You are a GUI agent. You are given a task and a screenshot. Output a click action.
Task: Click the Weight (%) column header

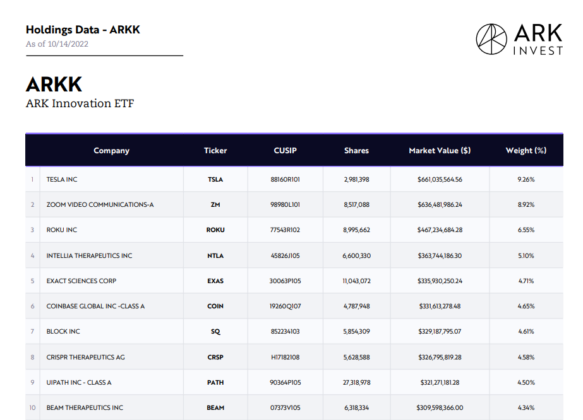[x=526, y=150]
